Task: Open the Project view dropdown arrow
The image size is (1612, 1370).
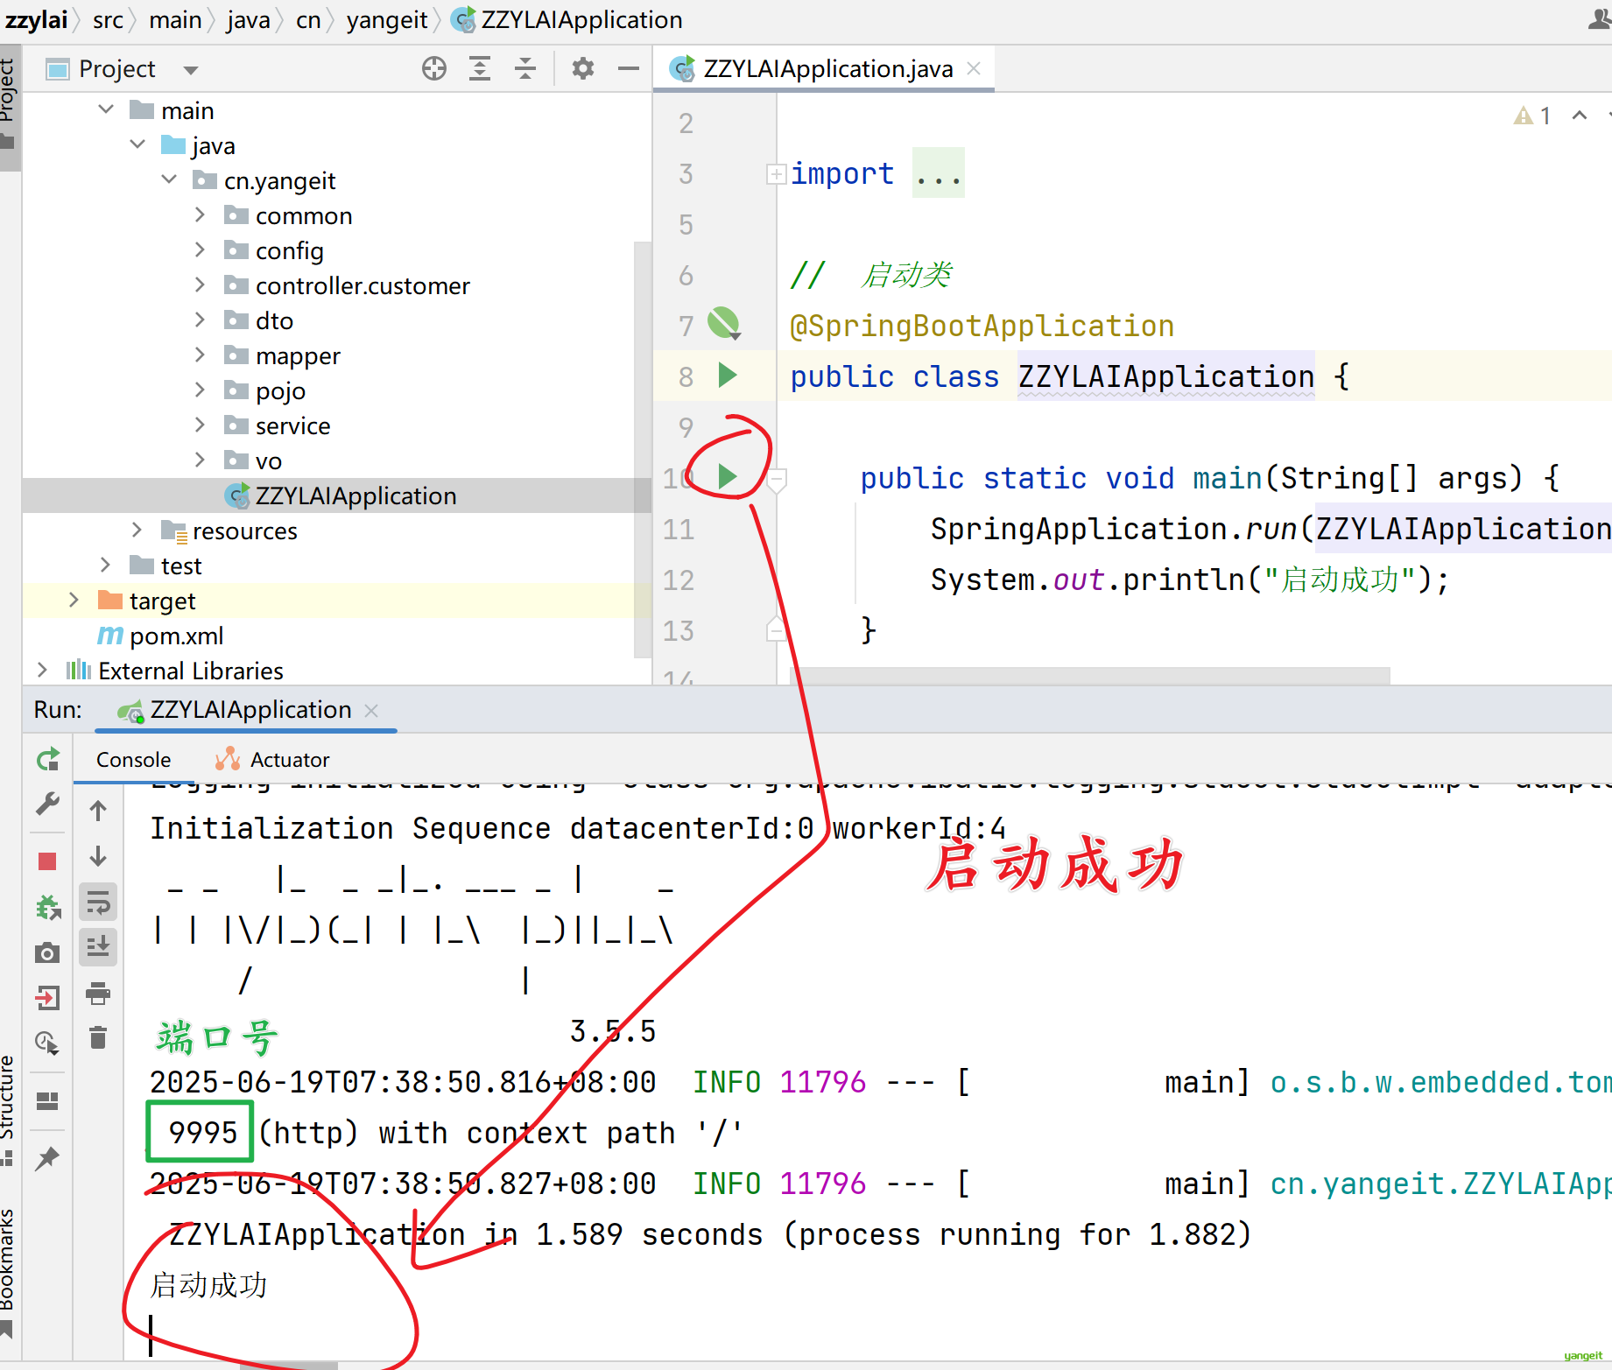Action: pyautogui.click(x=191, y=70)
